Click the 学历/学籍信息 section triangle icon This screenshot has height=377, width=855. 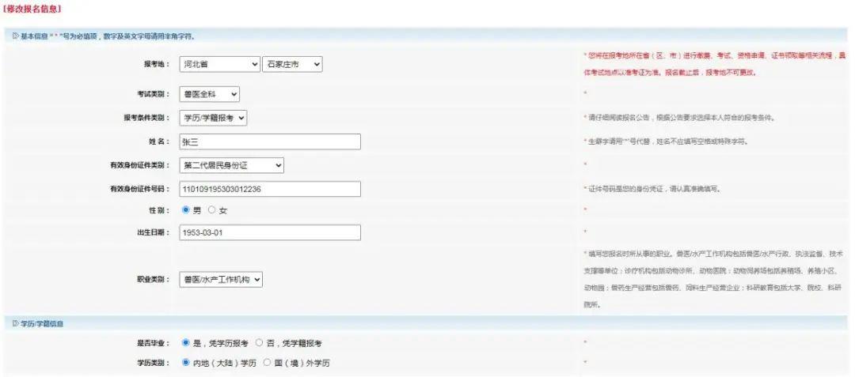(15, 323)
